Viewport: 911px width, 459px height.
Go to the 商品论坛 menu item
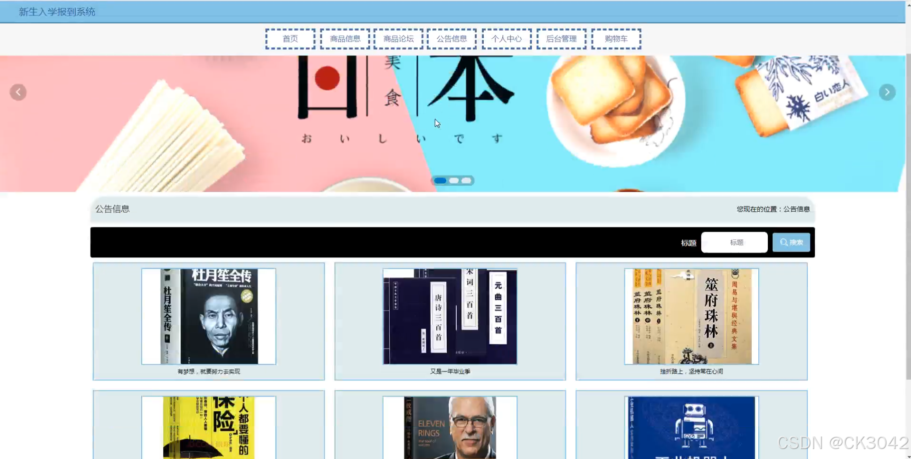(399, 38)
